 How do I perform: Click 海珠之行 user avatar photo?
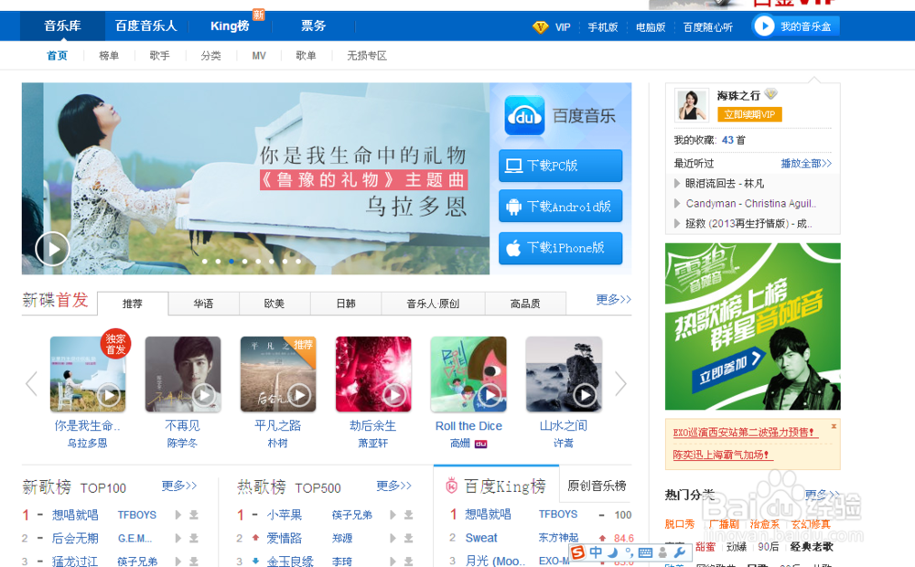pyautogui.click(x=692, y=105)
